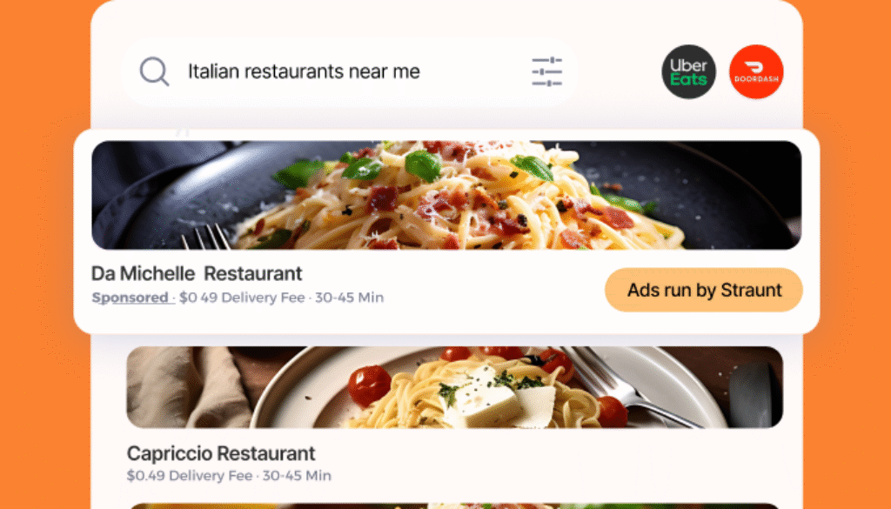The height and width of the screenshot is (509, 891).
Task: Click the cherry tomato beside the Capriccio pasta
Action: [369, 385]
